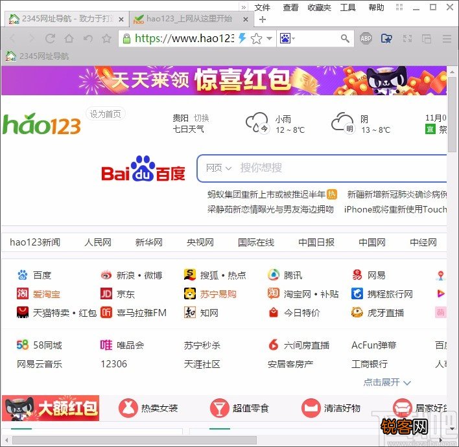Image resolution: width=459 pixels, height=447 pixels.
Task: Click the 搜狐 icon
Action: [190, 275]
